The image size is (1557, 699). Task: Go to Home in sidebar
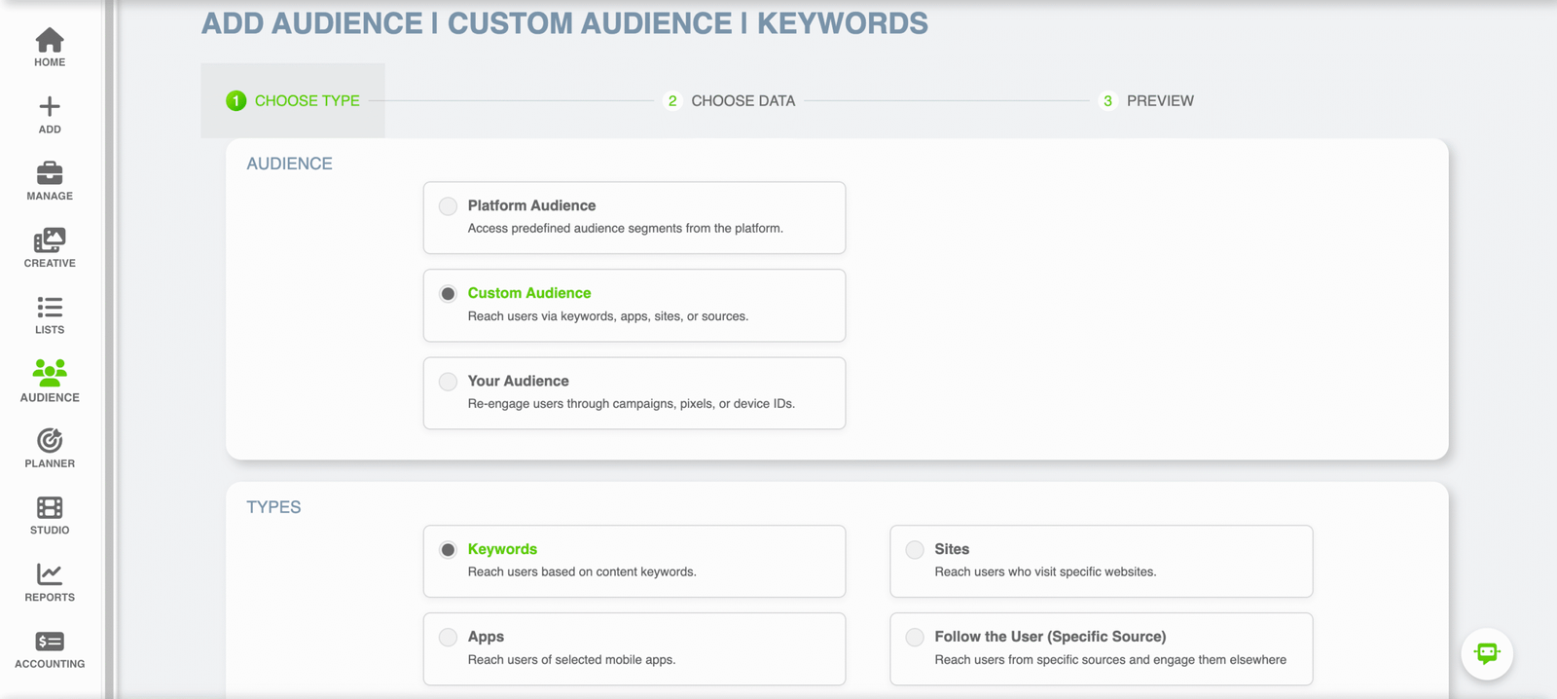point(50,47)
